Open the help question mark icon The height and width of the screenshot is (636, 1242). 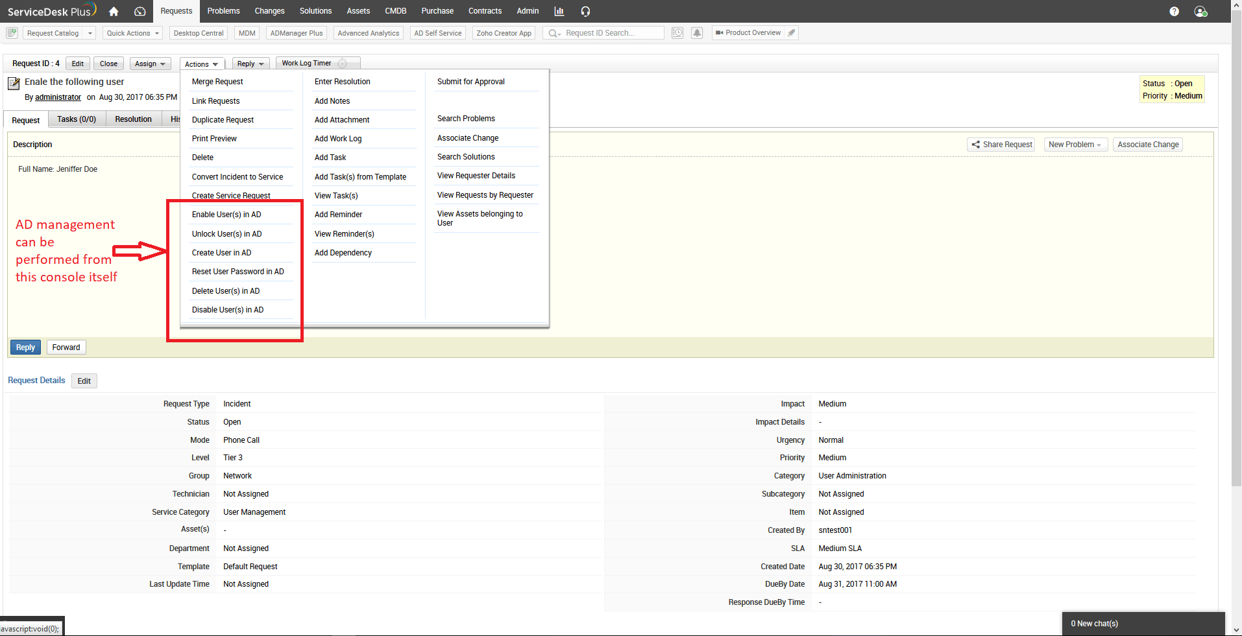tap(1174, 11)
